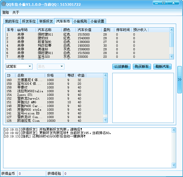Click the ID column header

10,75
